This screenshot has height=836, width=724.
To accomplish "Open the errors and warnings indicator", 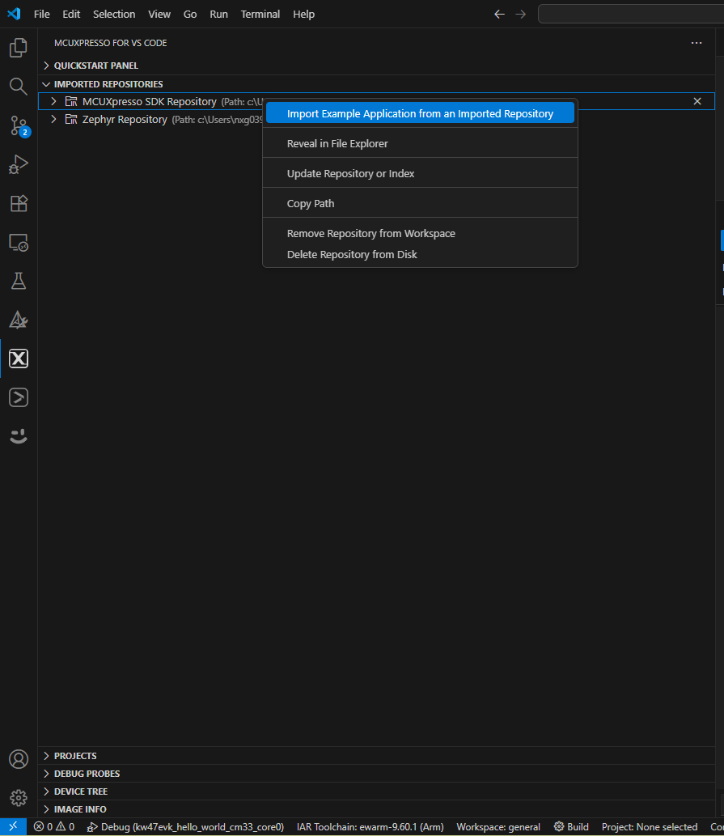I will tap(53, 826).
